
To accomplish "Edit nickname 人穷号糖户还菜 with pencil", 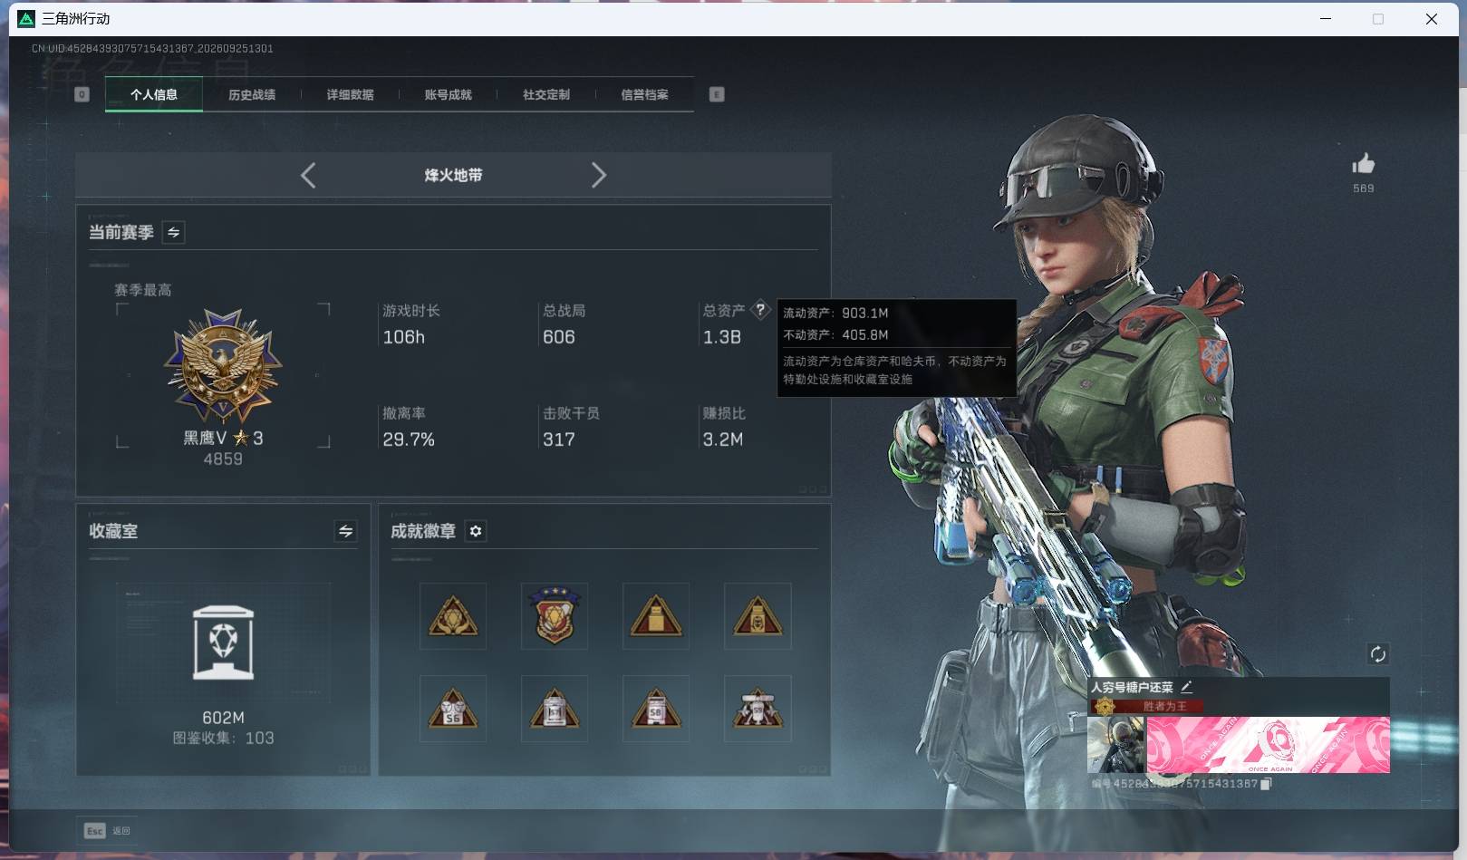I will click(1187, 687).
